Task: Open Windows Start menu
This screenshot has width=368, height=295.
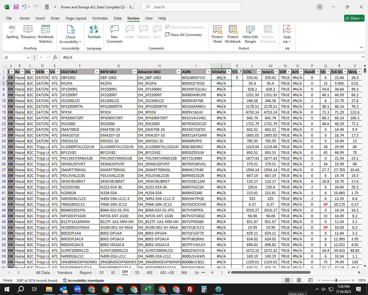Action: pyautogui.click(x=7, y=289)
